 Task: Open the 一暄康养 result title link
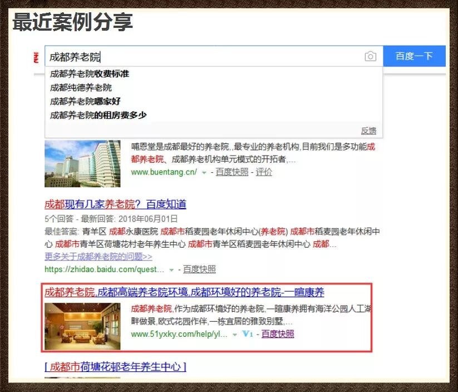[184, 292]
